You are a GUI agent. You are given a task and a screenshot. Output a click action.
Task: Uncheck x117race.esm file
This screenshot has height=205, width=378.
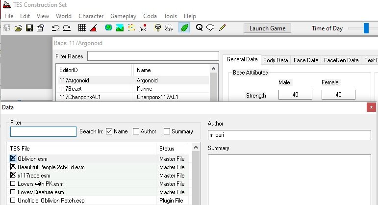point(13,175)
